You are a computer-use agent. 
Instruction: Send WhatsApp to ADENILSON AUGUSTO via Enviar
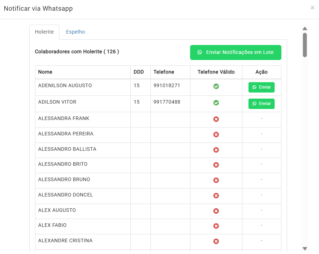click(x=261, y=87)
